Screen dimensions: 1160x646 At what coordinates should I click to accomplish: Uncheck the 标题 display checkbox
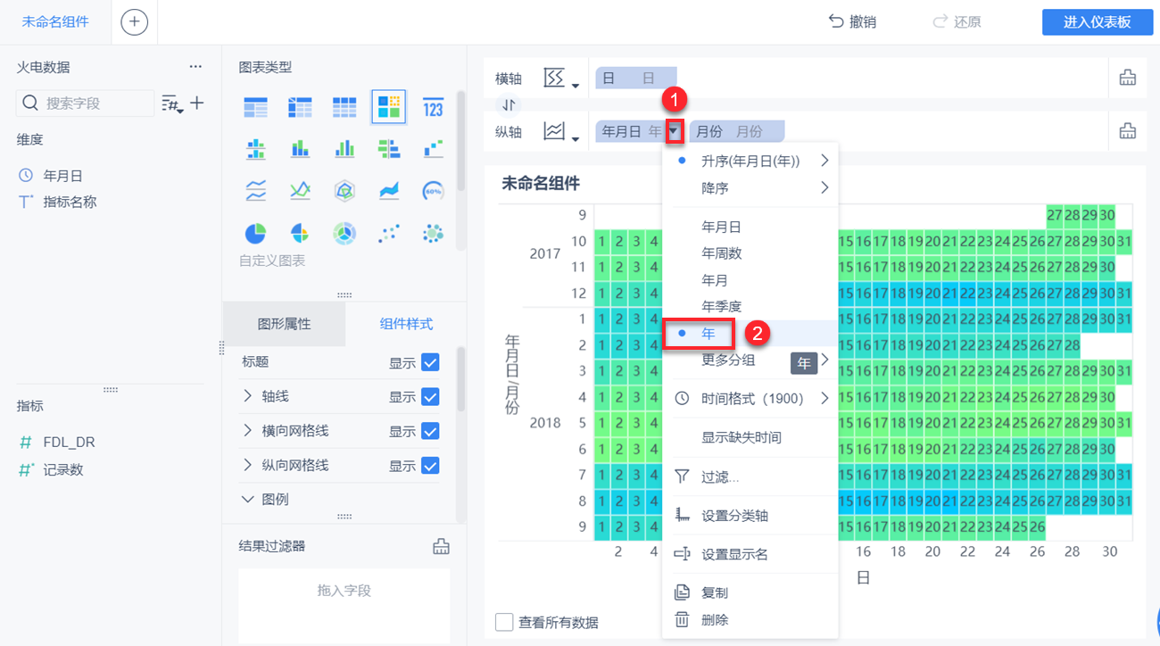(x=430, y=362)
